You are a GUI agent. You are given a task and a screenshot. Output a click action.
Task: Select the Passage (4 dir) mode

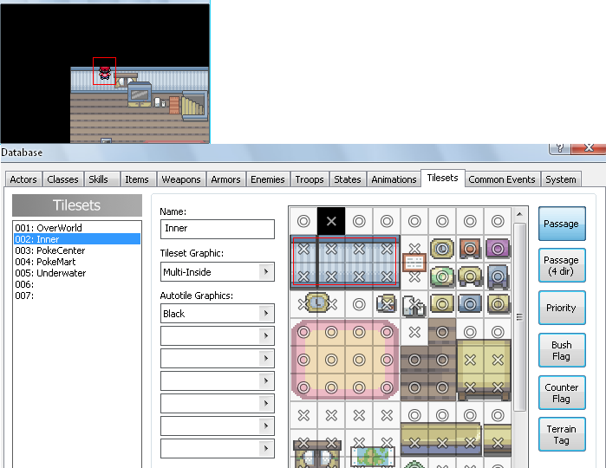click(562, 265)
